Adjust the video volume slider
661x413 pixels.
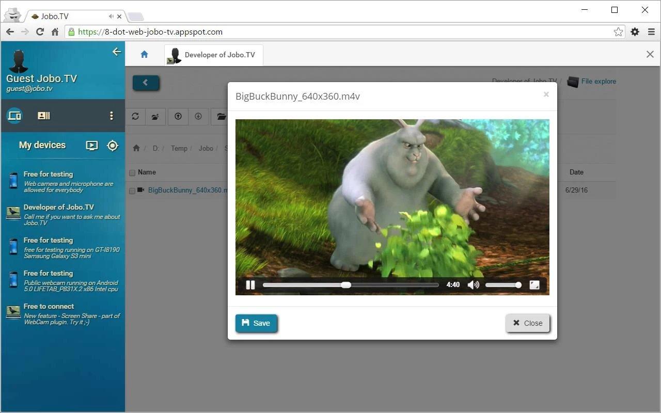503,284
